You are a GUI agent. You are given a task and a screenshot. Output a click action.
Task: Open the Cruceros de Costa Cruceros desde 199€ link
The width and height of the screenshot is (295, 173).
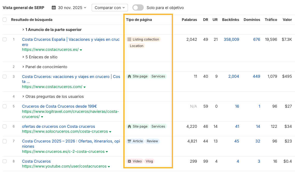click(x=59, y=106)
